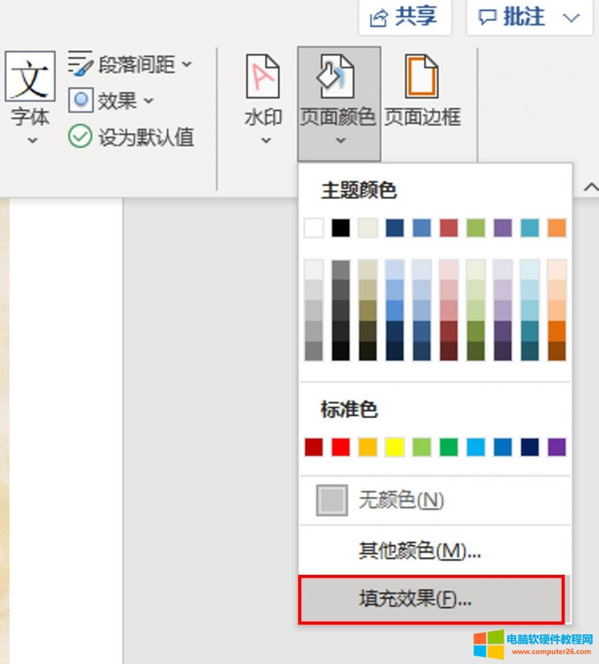
Task: Choose standard dark red swatch
Action: pos(314,447)
